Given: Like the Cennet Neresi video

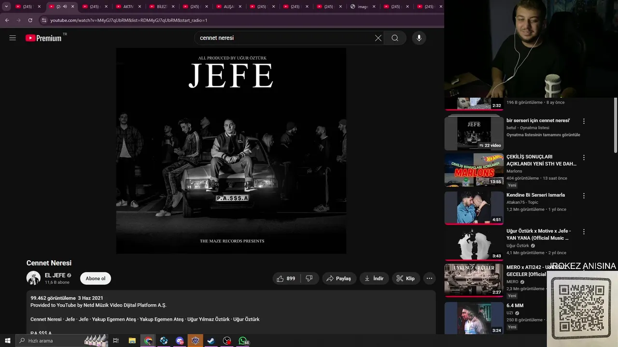Looking at the screenshot, I should pos(286,279).
